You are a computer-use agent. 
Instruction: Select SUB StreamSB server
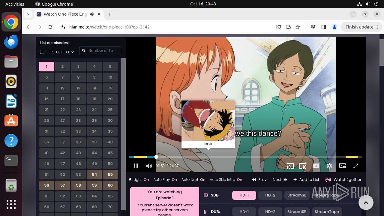[297, 195]
